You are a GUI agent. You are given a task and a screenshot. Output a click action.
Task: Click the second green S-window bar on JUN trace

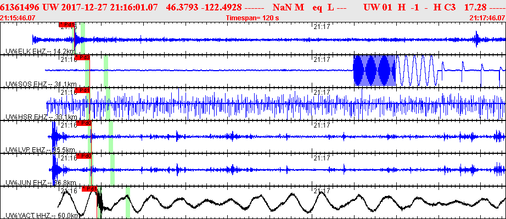coord(113,169)
